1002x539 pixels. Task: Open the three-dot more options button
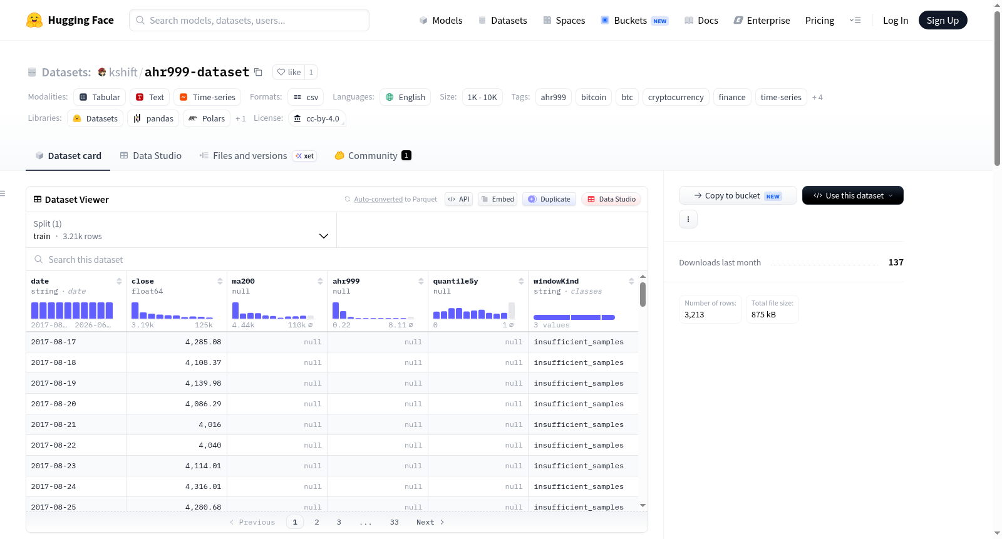pyautogui.click(x=688, y=219)
